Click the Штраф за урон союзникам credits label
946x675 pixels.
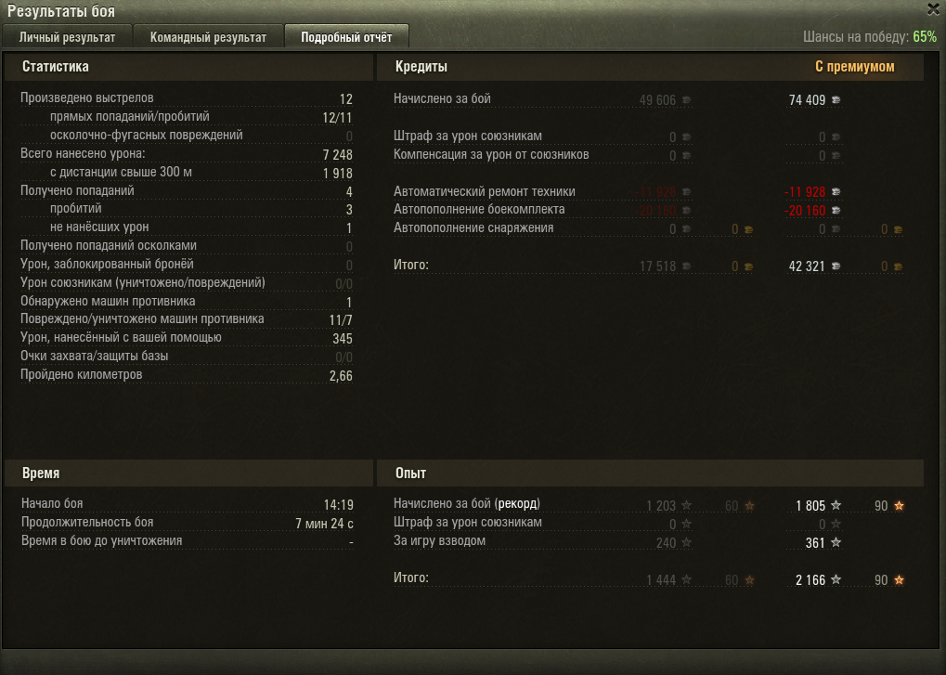pyautogui.click(x=468, y=136)
